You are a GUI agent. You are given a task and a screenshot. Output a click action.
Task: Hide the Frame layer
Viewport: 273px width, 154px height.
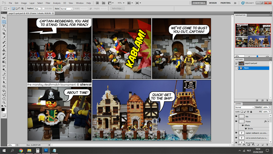pos(236,121)
